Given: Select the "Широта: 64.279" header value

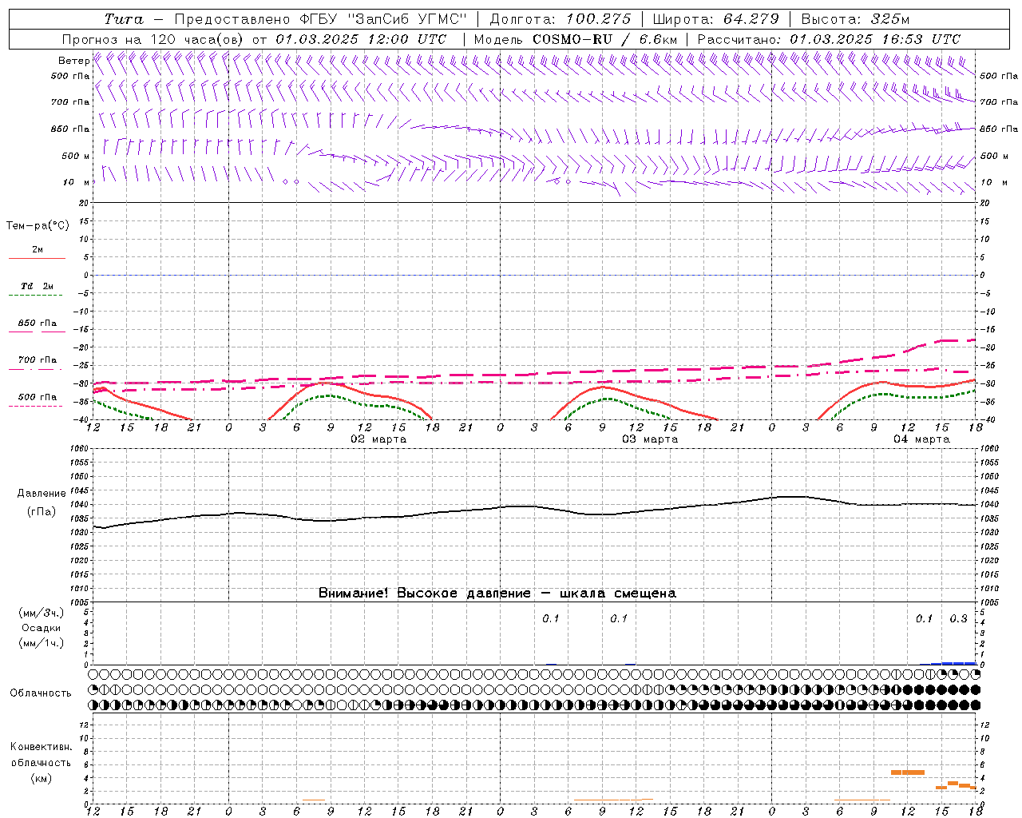Looking at the screenshot, I should pos(715,19).
